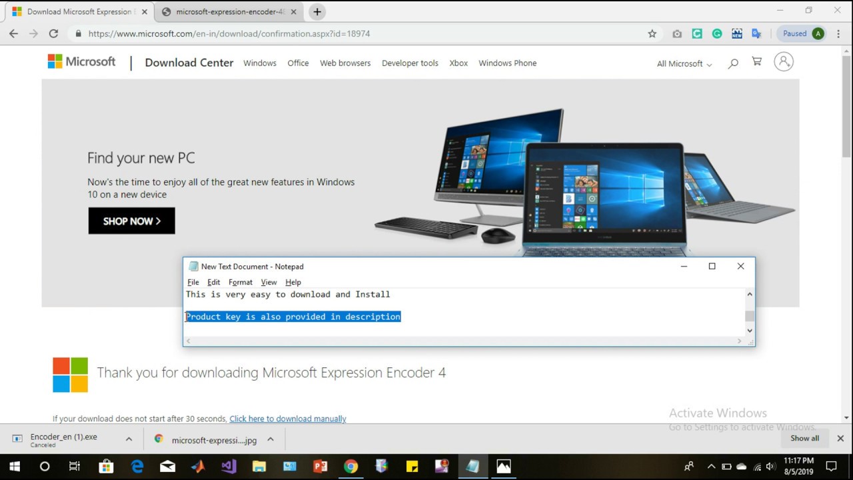Close the downloads bar

[840, 438]
